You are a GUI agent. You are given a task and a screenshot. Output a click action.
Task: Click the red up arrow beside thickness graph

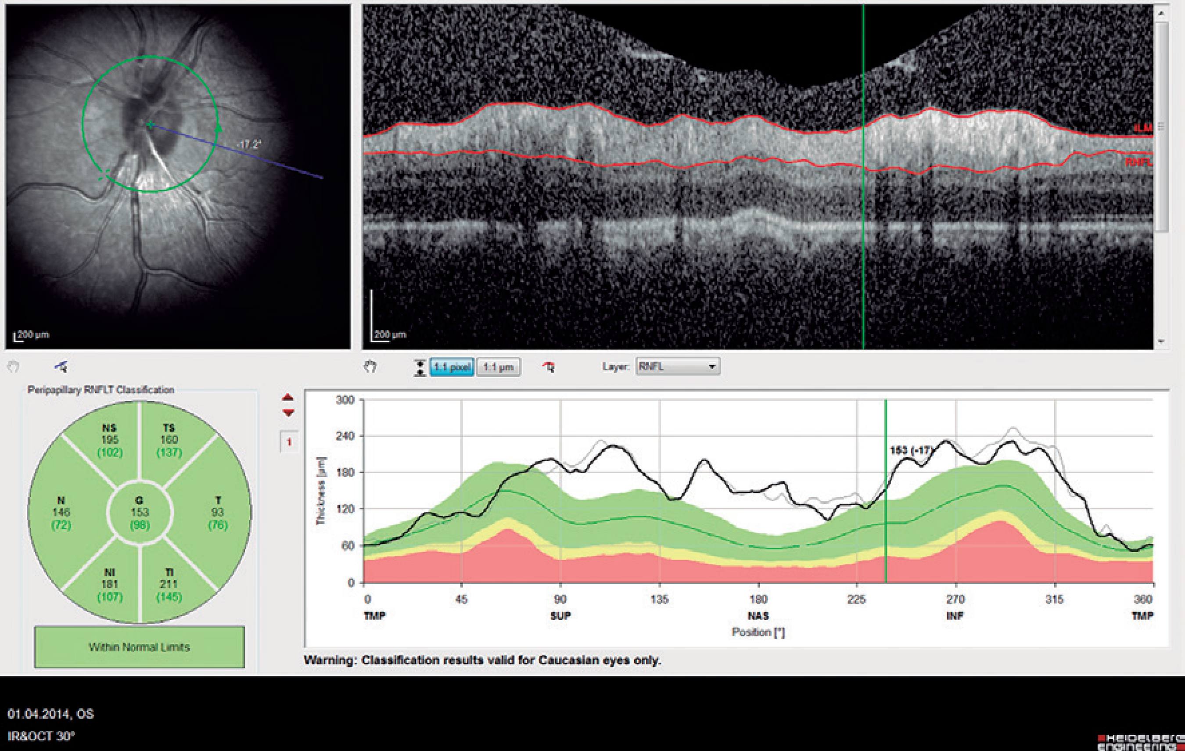coord(288,398)
